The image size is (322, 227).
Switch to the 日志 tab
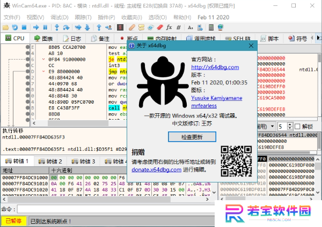72,39
